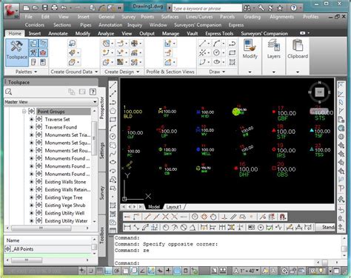Click the New drawing icon in quick access toolbar
The image size is (351, 278).
26,8
